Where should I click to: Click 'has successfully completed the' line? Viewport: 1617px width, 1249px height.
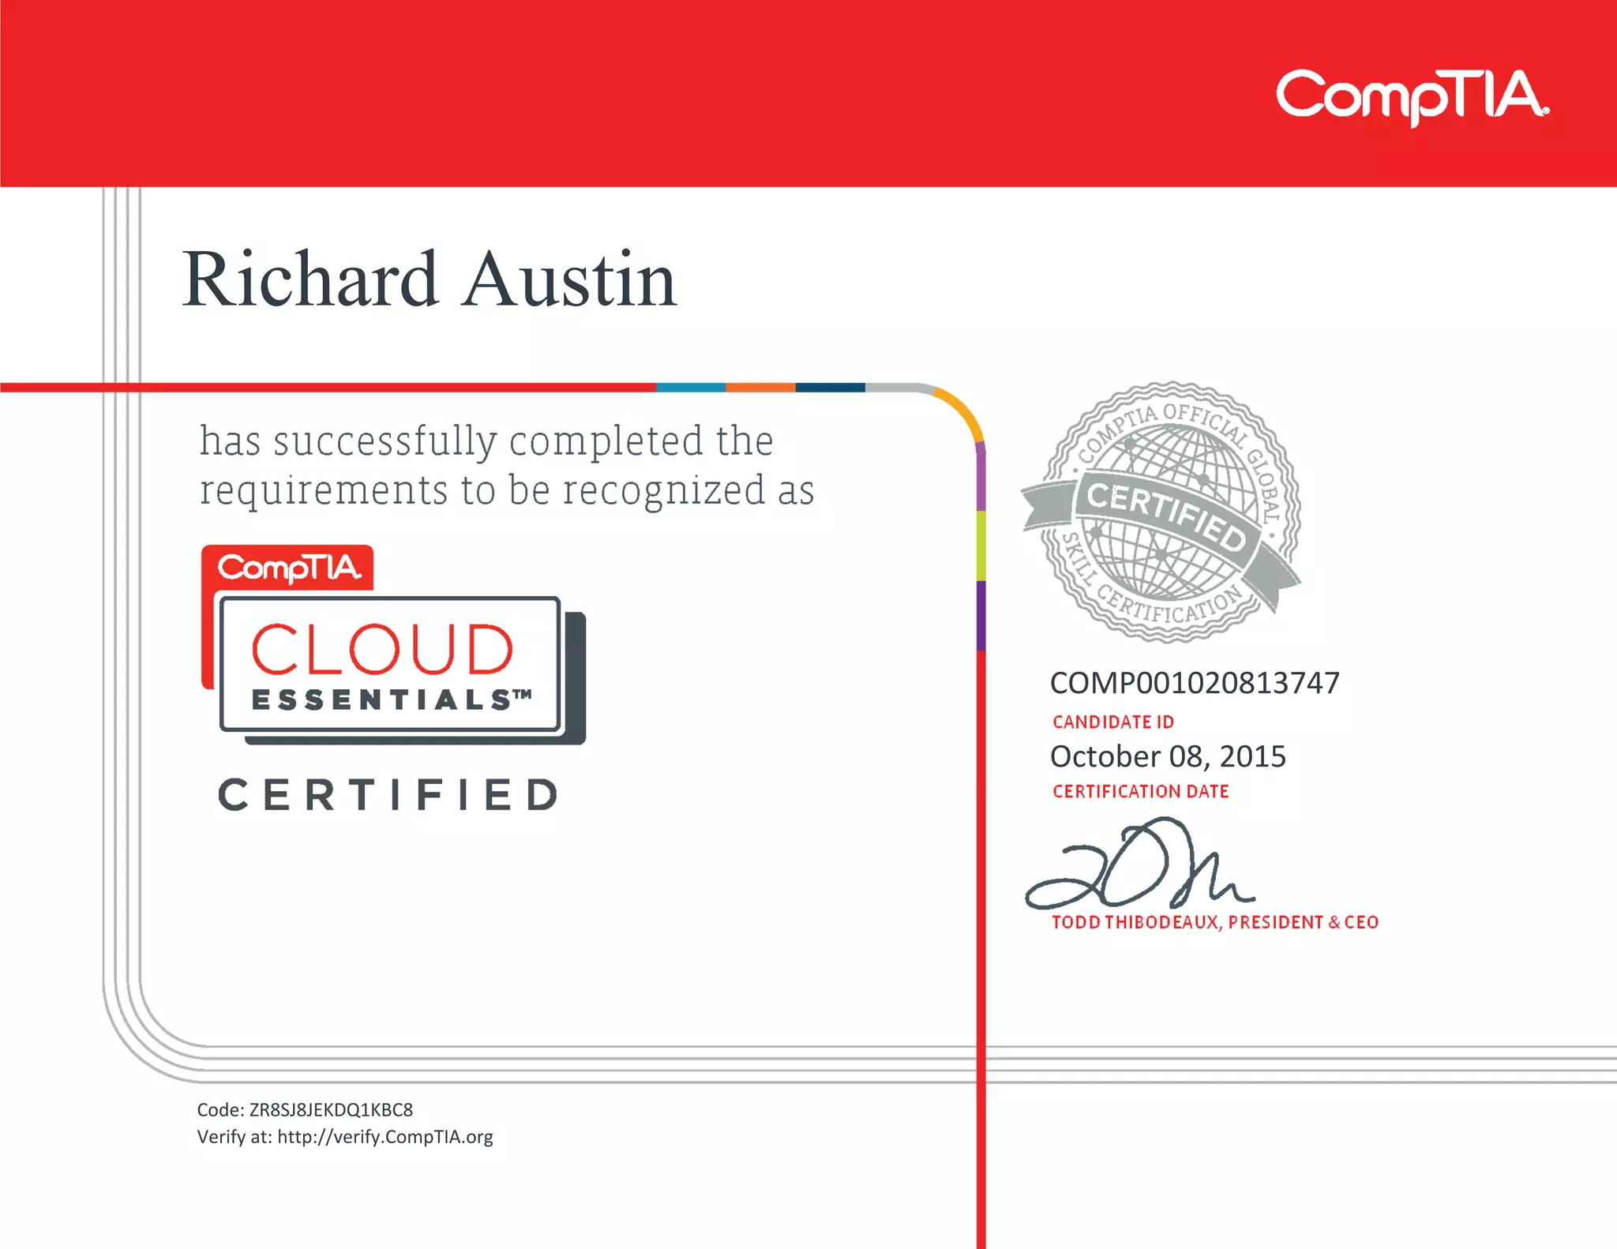[x=486, y=441]
